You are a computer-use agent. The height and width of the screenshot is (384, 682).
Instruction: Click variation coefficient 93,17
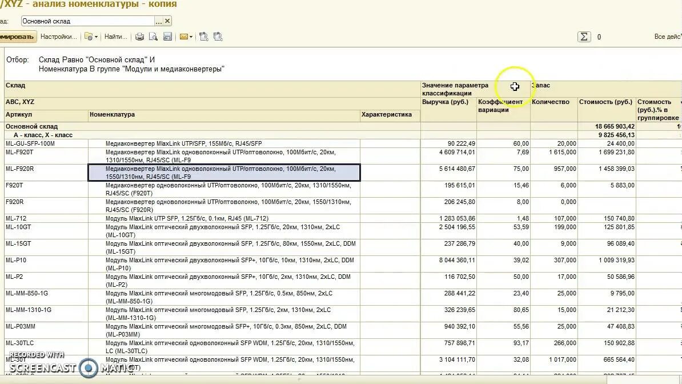pyautogui.click(x=521, y=343)
